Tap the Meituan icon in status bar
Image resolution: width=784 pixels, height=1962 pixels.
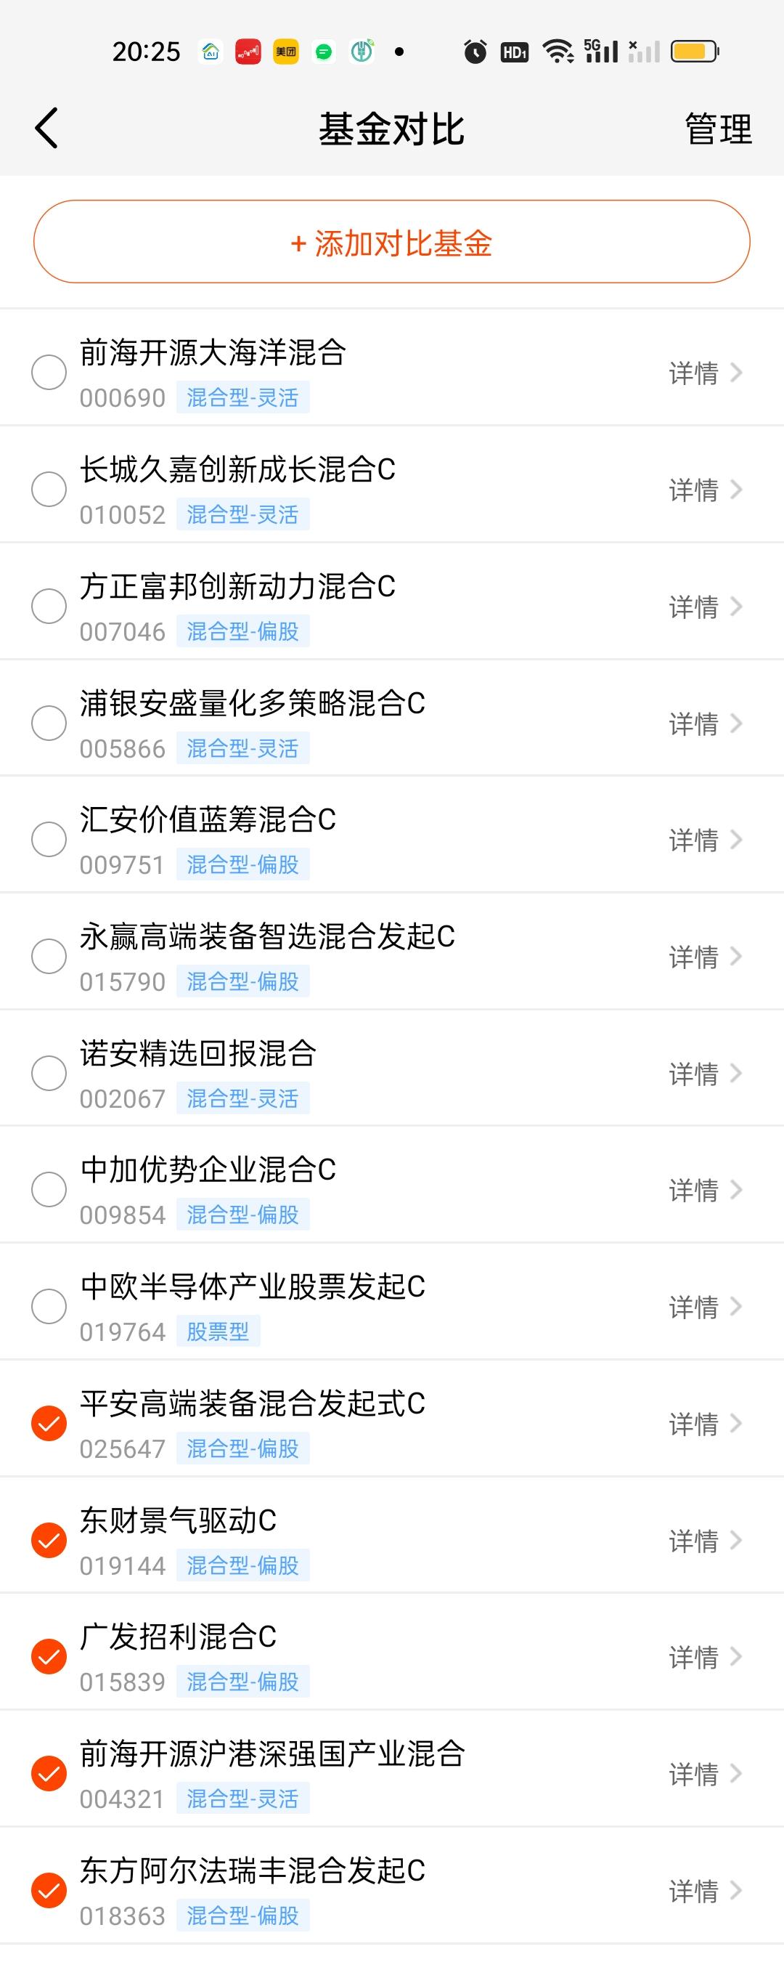tap(286, 52)
